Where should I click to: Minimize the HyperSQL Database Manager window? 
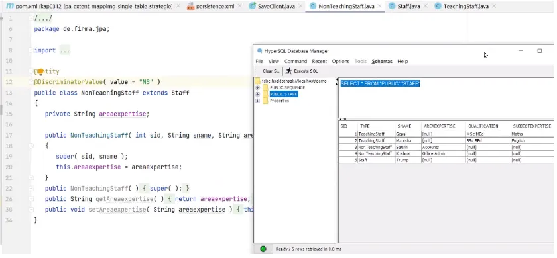(x=521, y=51)
